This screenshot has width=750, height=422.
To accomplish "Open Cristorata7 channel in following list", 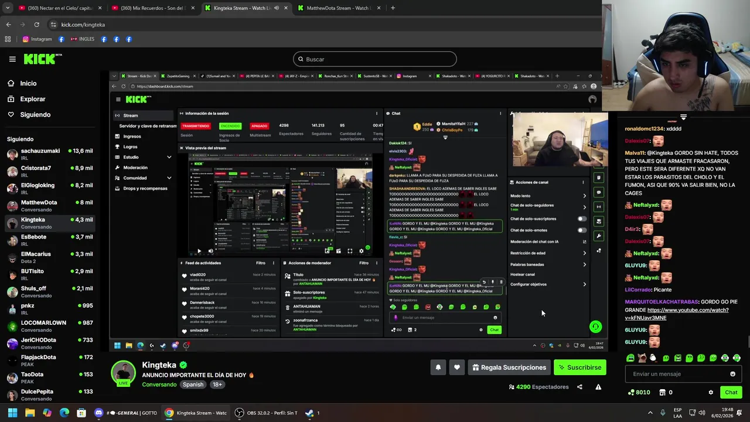I will click(x=50, y=171).
